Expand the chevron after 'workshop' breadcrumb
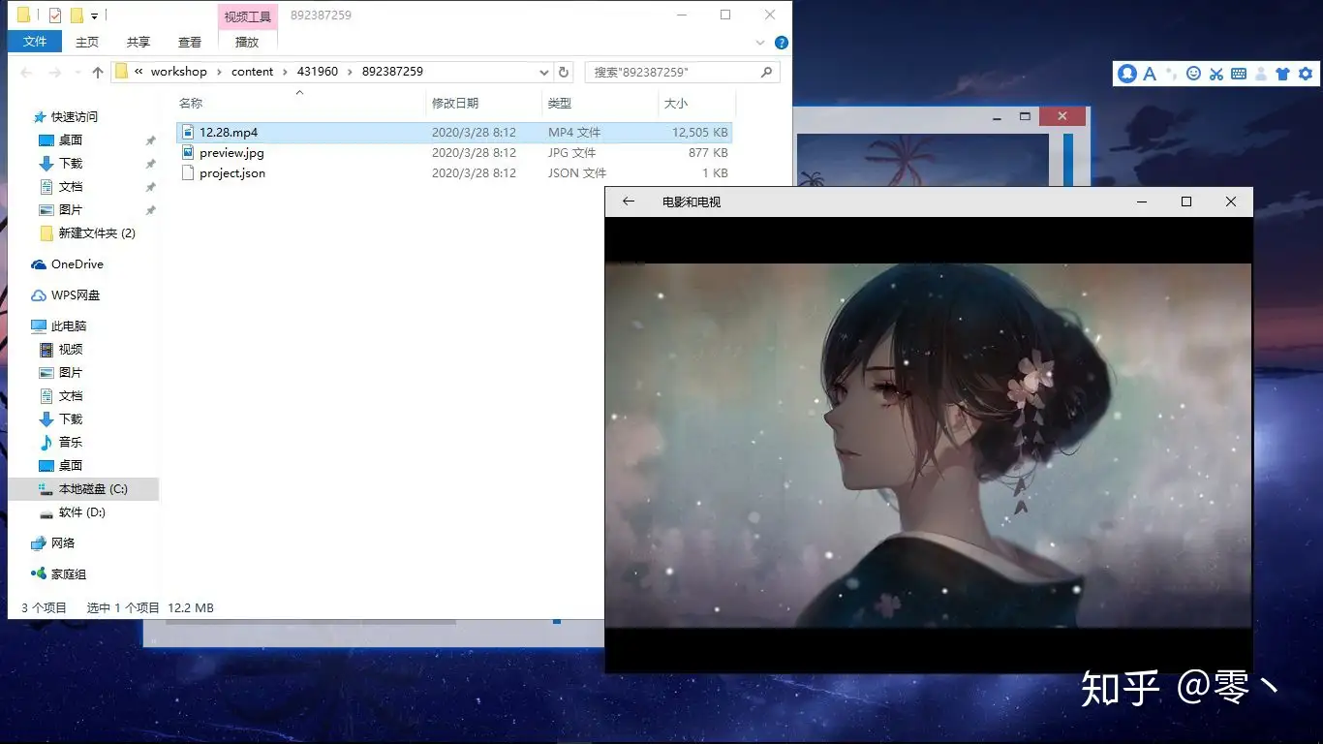 [219, 72]
